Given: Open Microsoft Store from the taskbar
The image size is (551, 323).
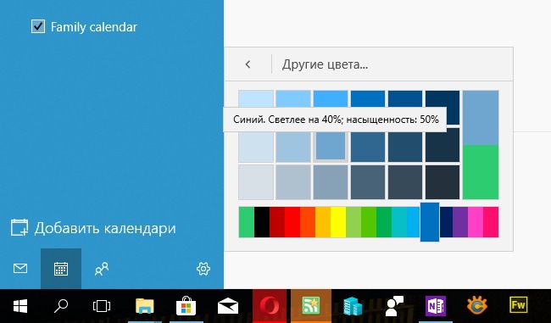Looking at the screenshot, I should pyautogui.click(x=186, y=306).
